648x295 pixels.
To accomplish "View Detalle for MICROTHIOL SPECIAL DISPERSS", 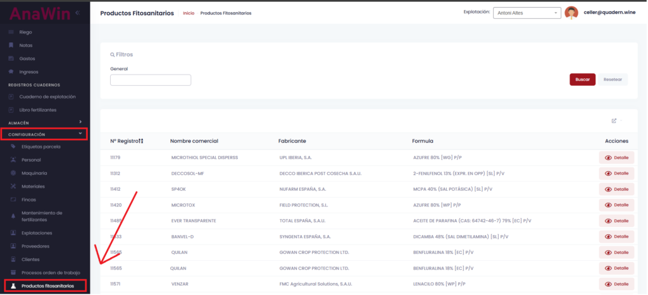I will [616, 157].
